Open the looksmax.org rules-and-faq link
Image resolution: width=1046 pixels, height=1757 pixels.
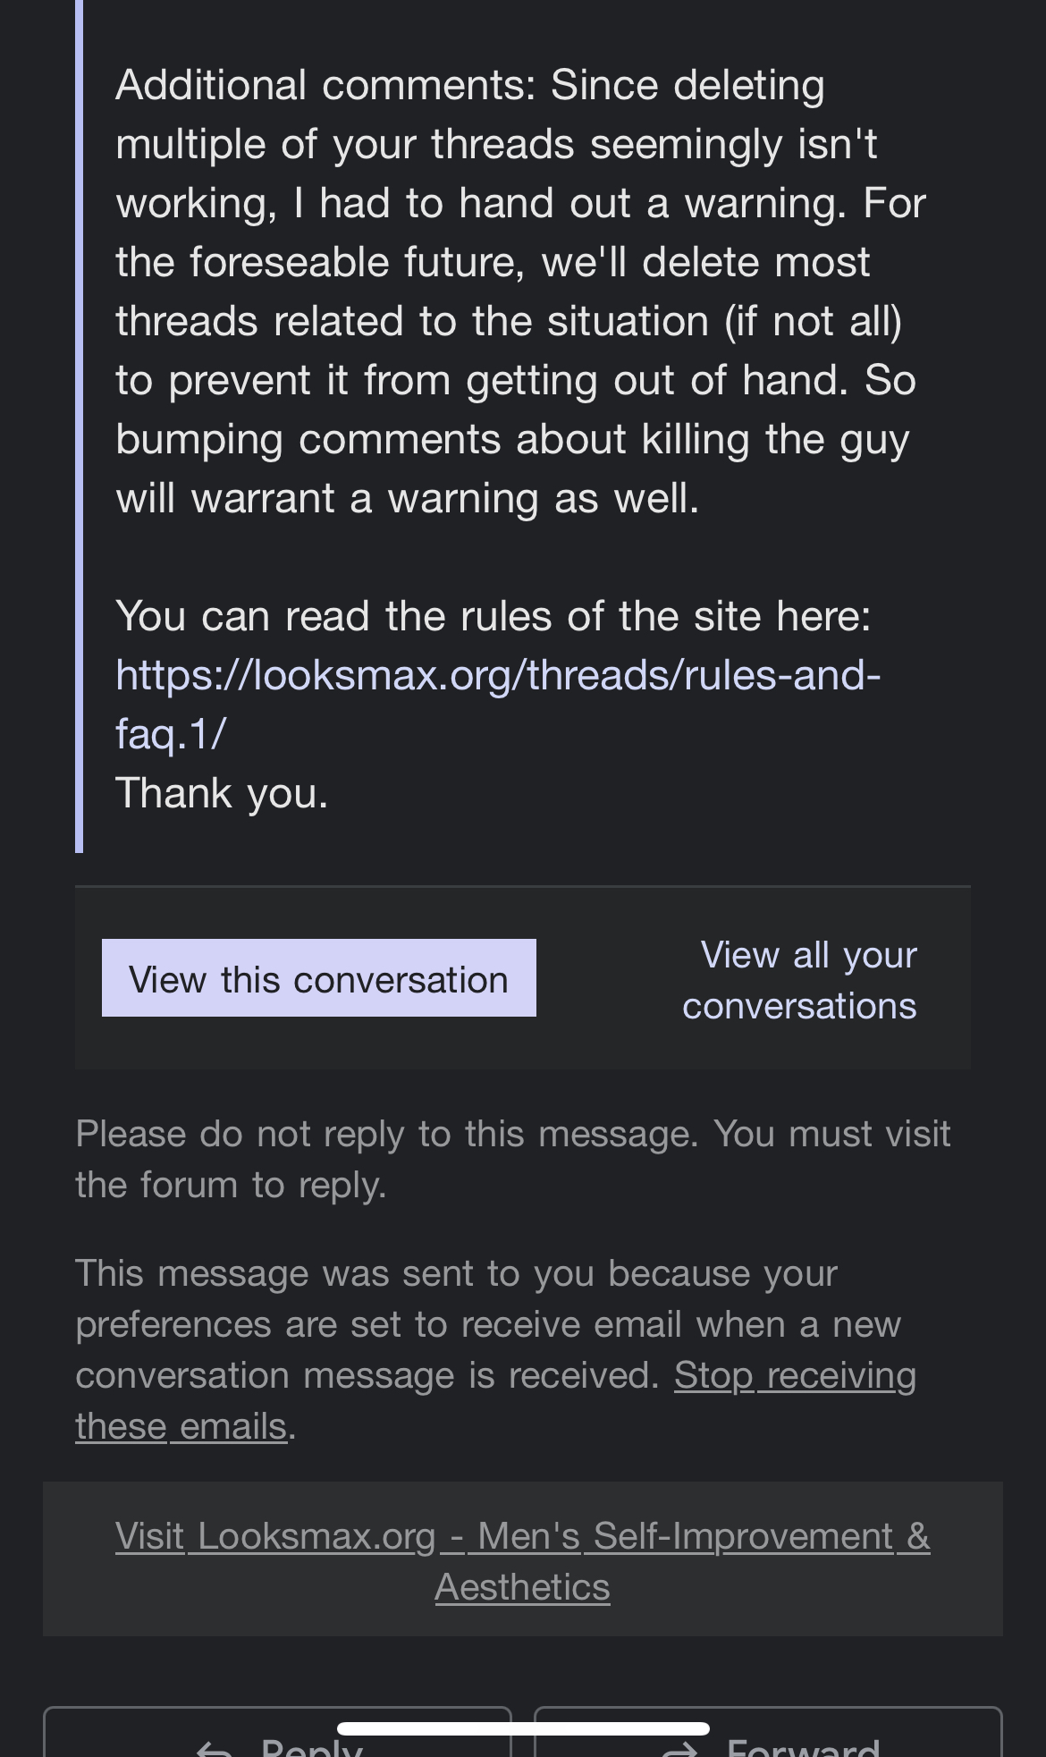click(498, 704)
